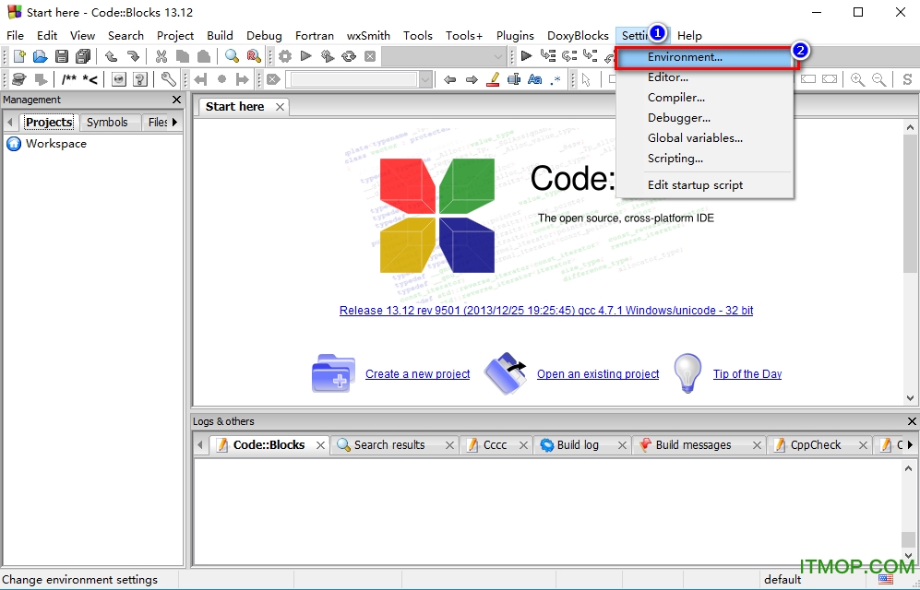The image size is (920, 590).
Task: Open the Create a new project link
Action: tap(417, 374)
